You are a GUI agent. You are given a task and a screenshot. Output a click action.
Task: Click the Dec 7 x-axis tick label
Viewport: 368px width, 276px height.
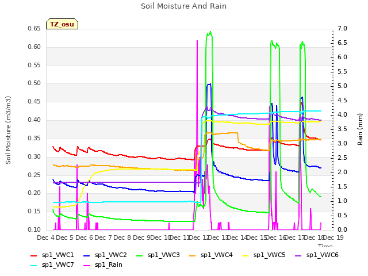(103, 237)
